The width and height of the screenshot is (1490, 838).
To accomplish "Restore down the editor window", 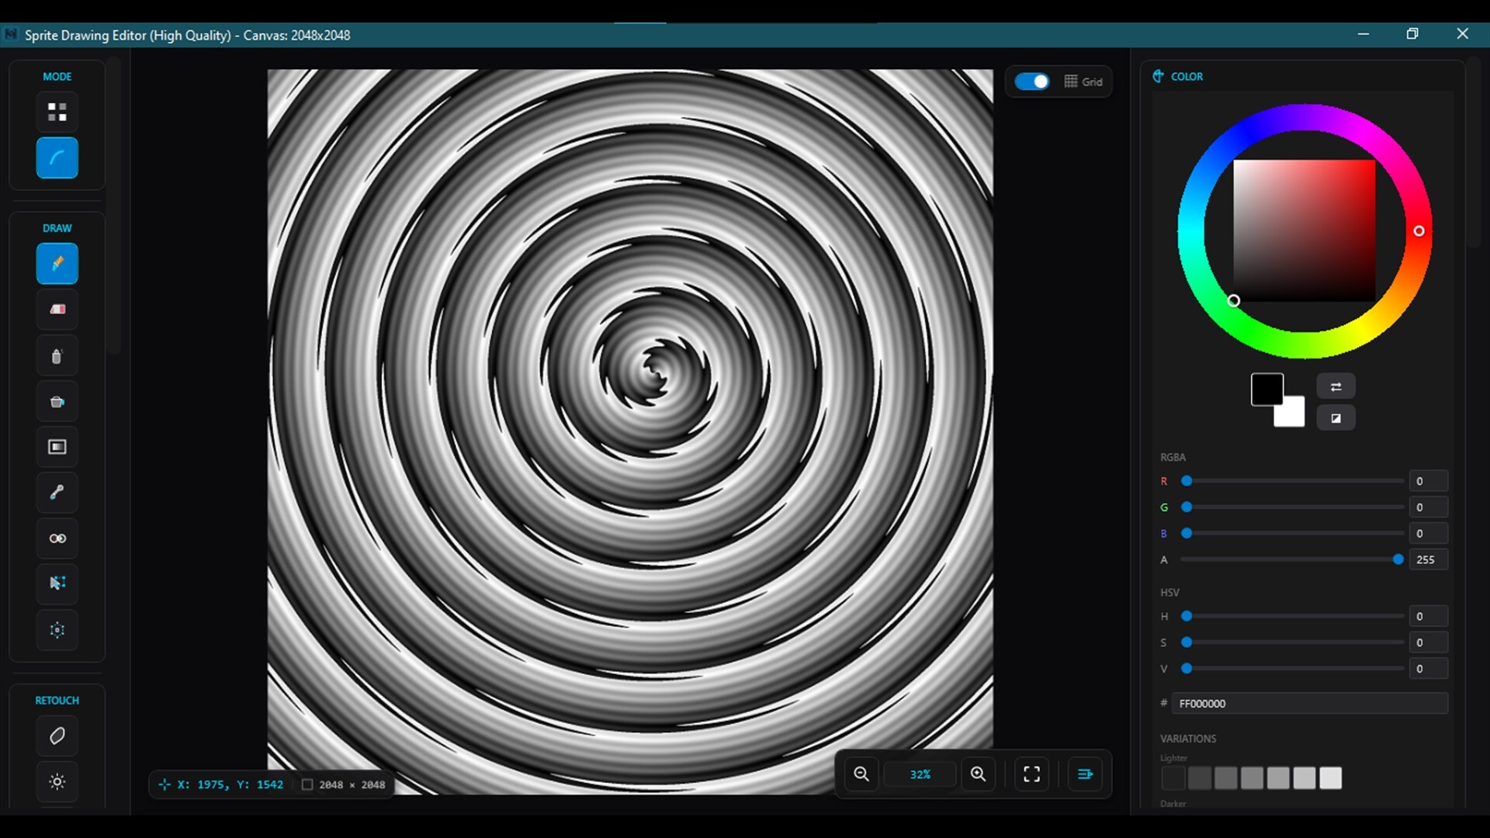I will [x=1412, y=34].
